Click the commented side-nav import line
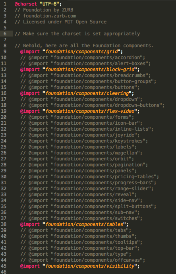 pyautogui.click(x=81, y=201)
